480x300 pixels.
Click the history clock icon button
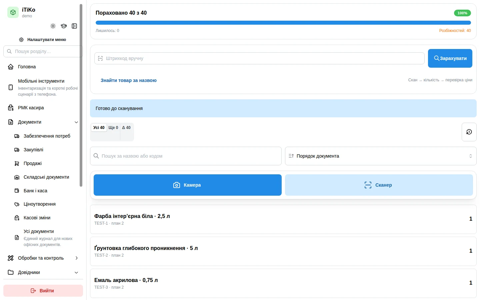pos(469,132)
